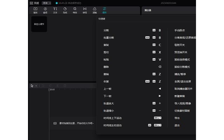
Task: Click the 手动踩点 shortcut entry
Action: [180, 30]
